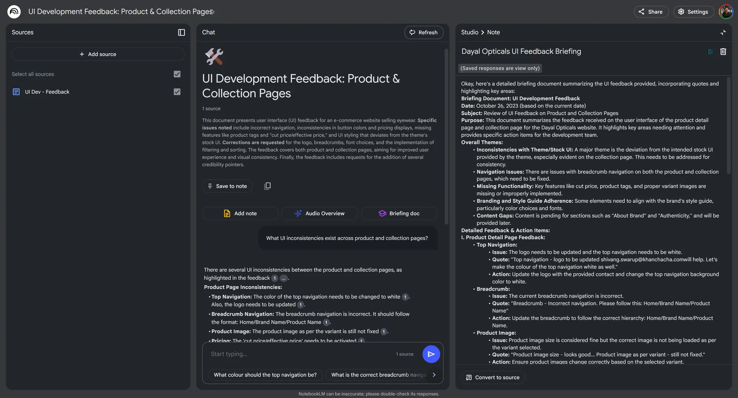This screenshot has height=398, width=738.
Task: Click Add source button
Action: point(98,54)
